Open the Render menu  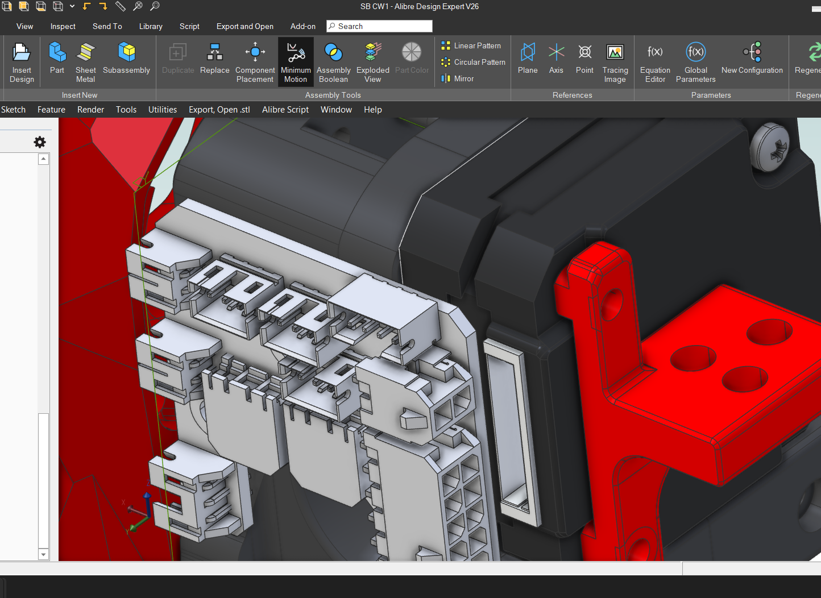coord(90,110)
